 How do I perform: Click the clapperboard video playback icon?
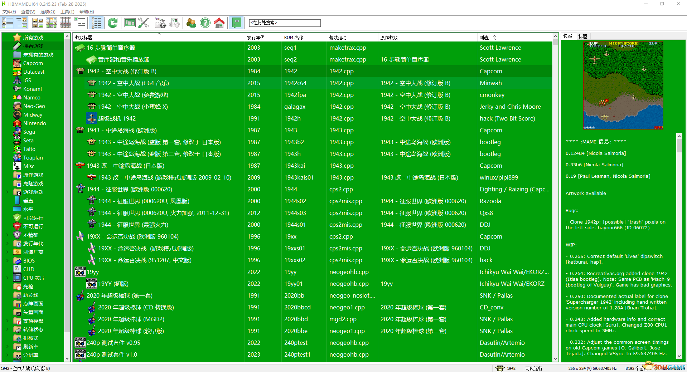(160, 23)
